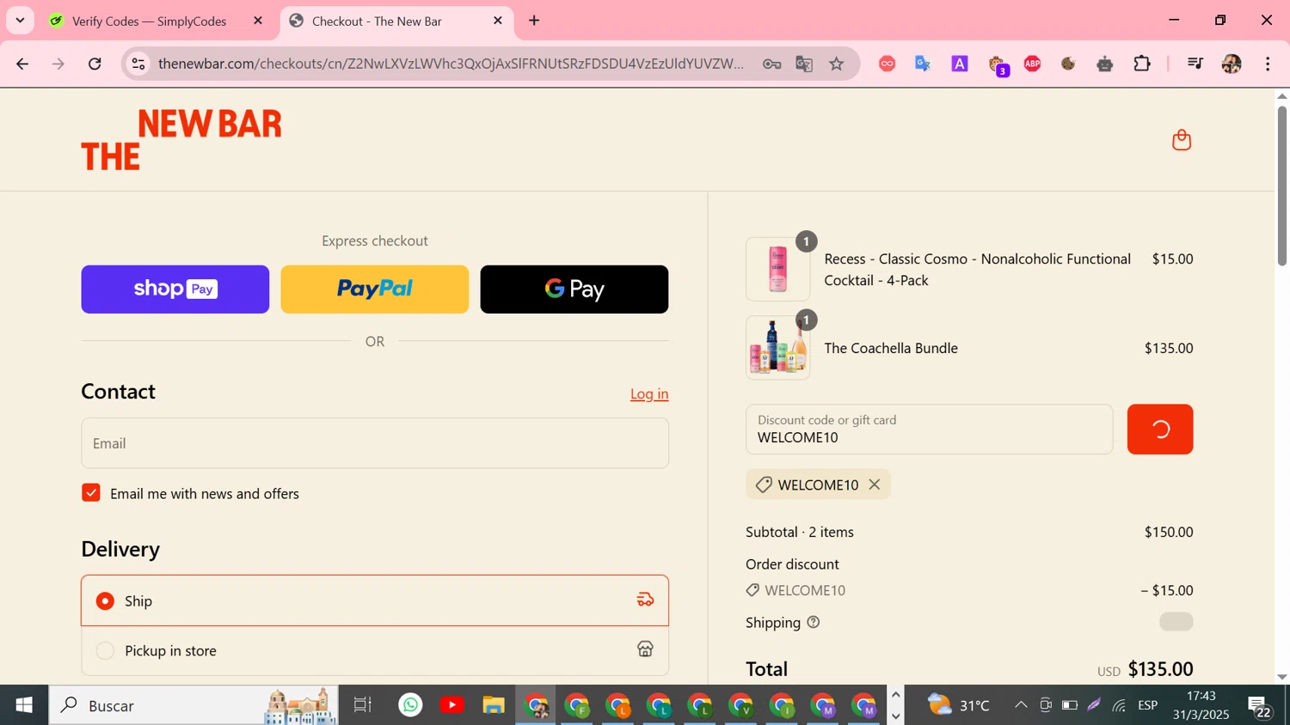Go back to previous page

coord(22,64)
